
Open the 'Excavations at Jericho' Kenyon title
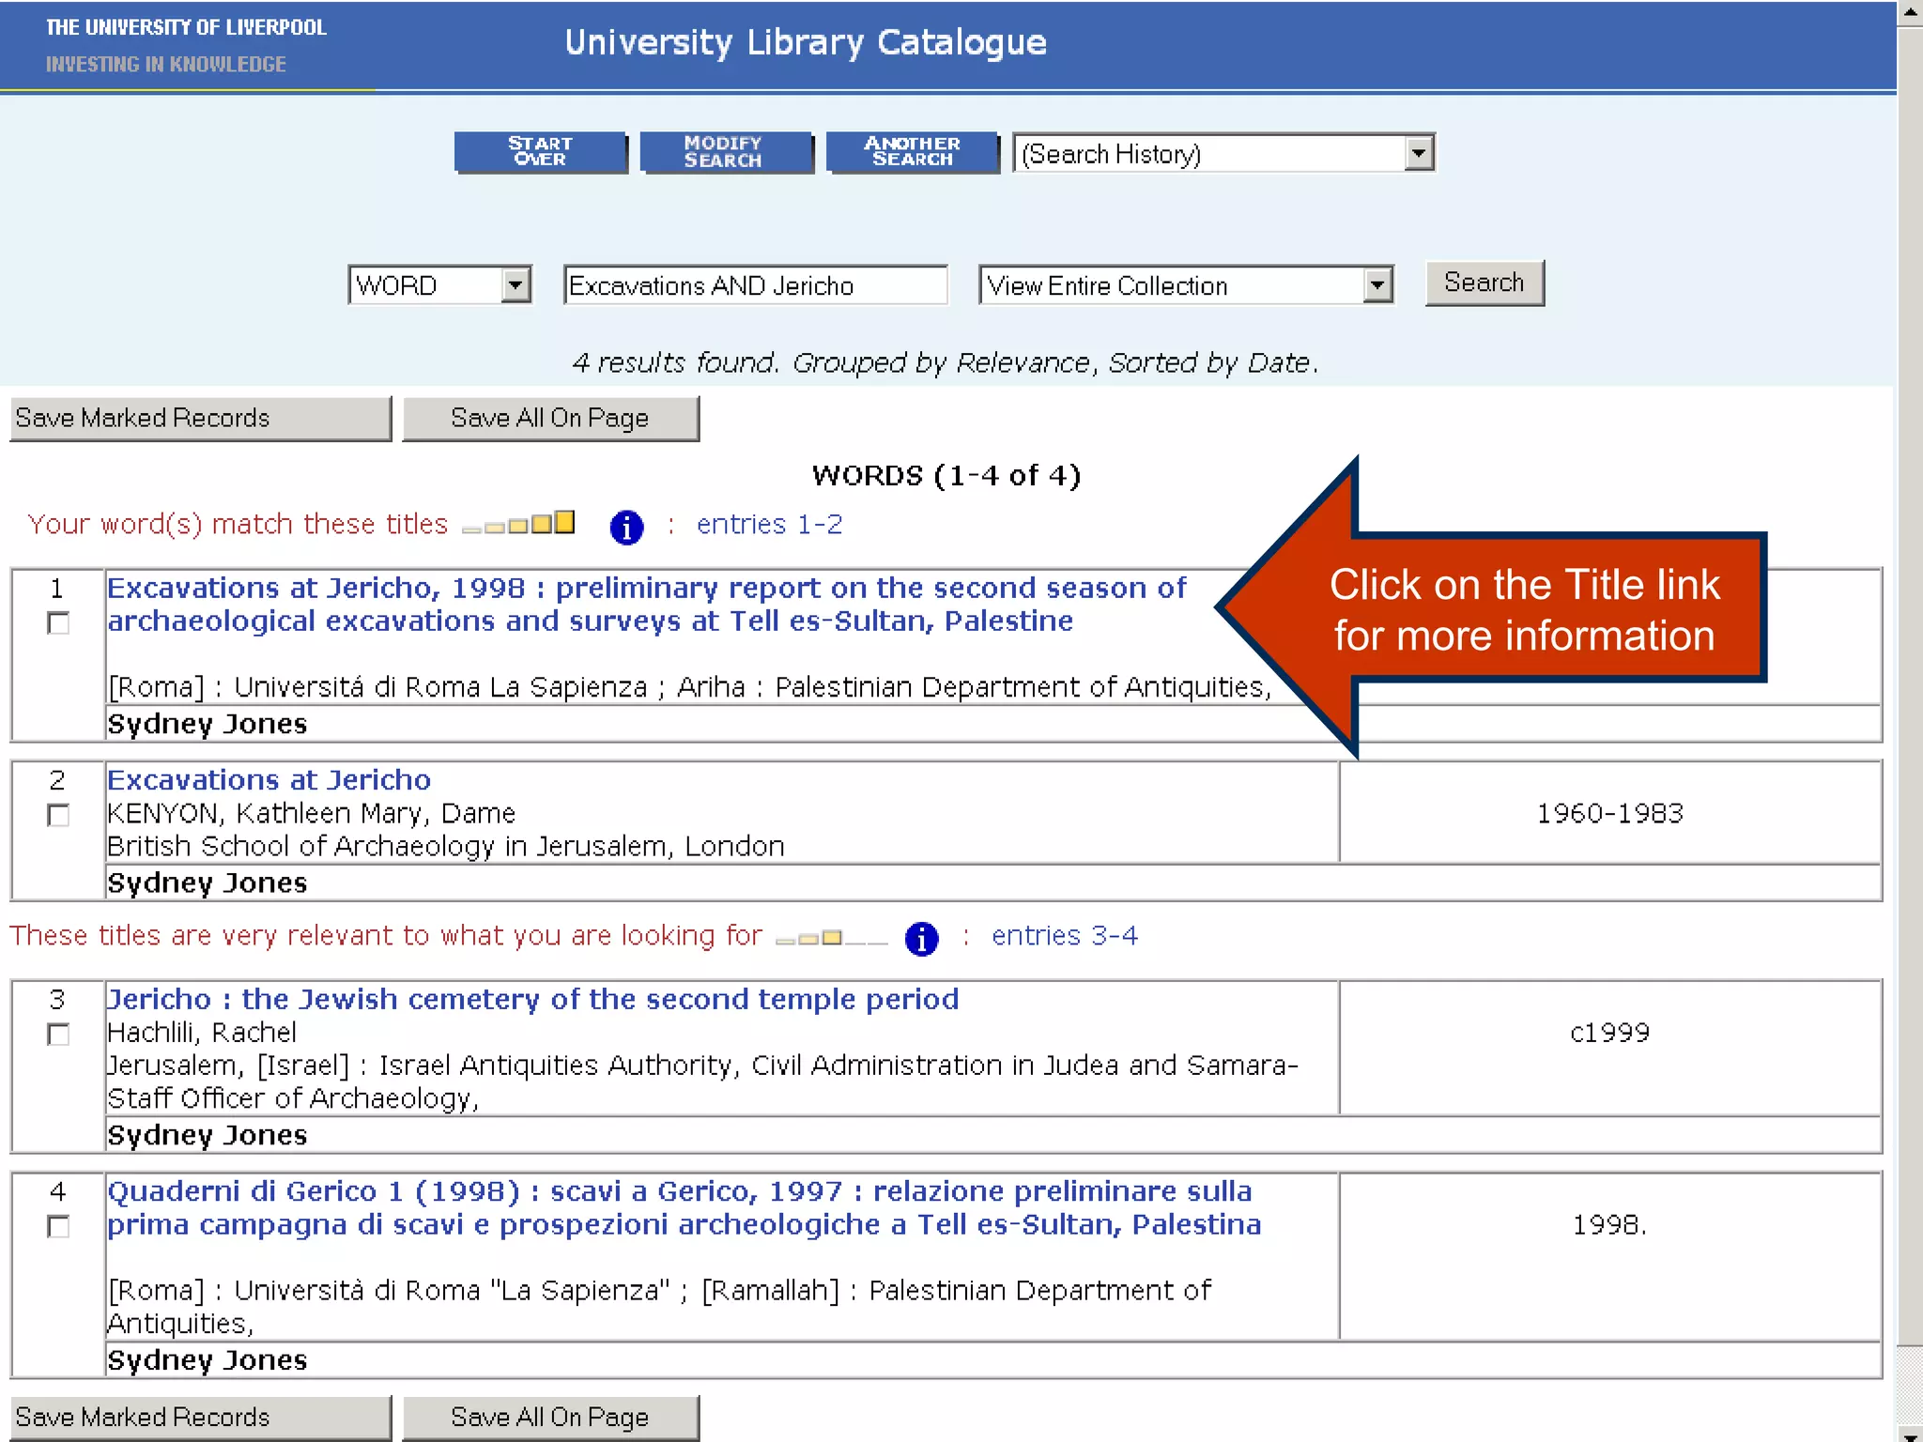pyautogui.click(x=269, y=780)
